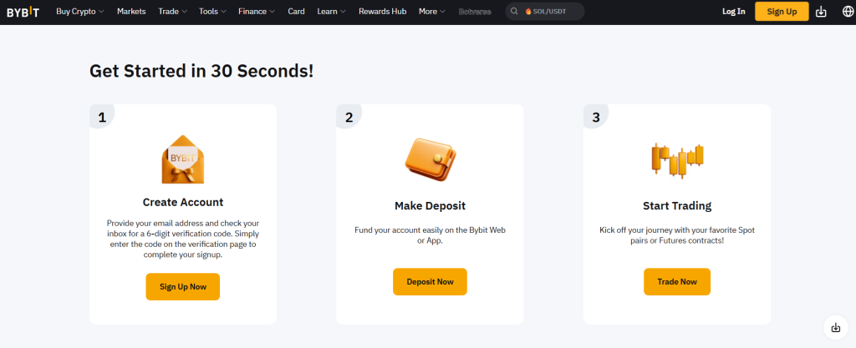Expand the Tools menu
The image size is (856, 348).
pos(212,12)
